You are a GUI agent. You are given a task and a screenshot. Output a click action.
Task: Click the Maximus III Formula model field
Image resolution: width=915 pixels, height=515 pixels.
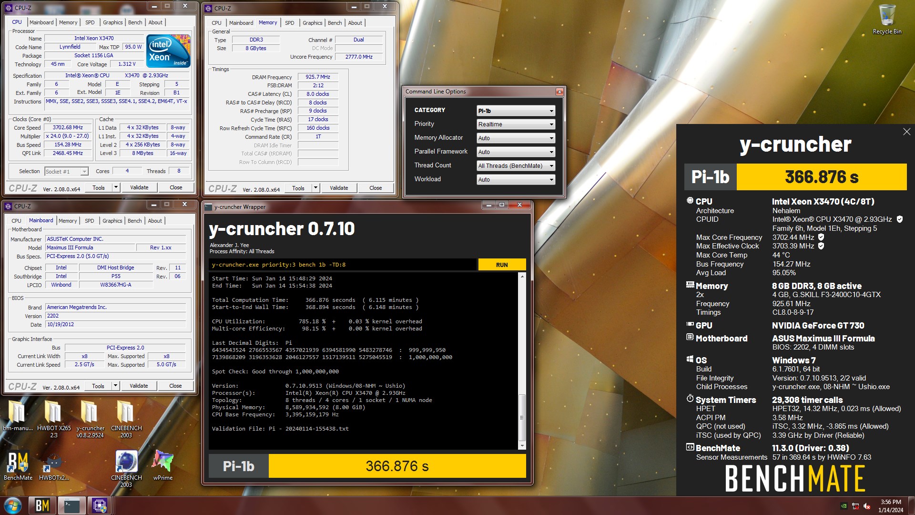[x=90, y=247]
